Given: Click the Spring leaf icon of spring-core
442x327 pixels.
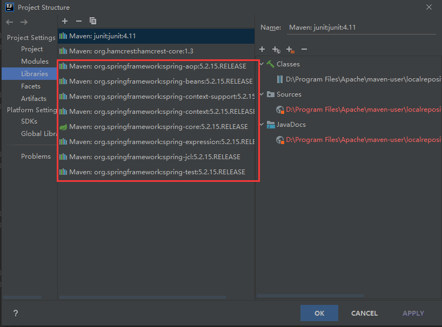Looking at the screenshot, I should point(63,127).
